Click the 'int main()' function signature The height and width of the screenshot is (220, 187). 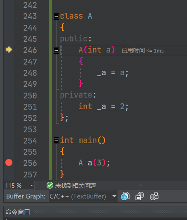click(83, 141)
